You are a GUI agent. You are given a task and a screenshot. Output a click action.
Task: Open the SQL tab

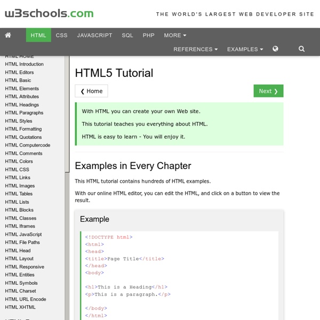(x=127, y=35)
